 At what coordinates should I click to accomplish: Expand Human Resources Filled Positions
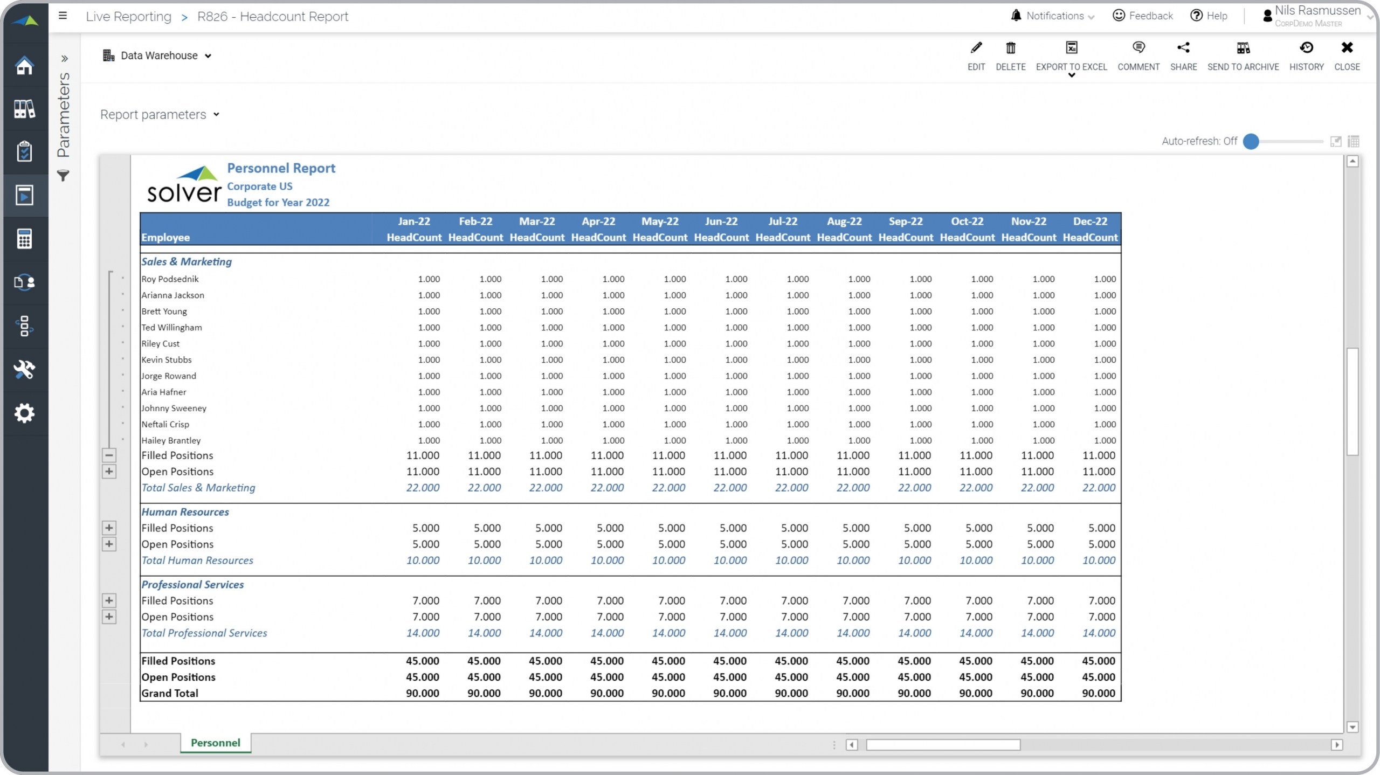pos(109,528)
